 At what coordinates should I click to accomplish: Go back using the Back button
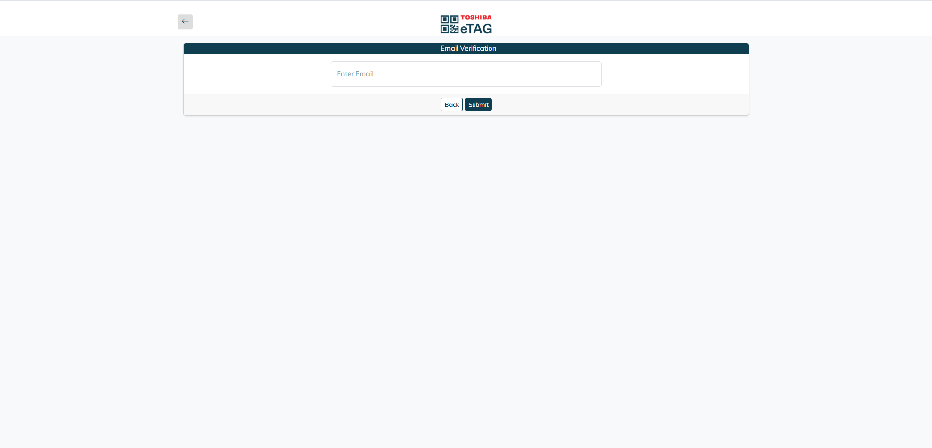point(451,104)
